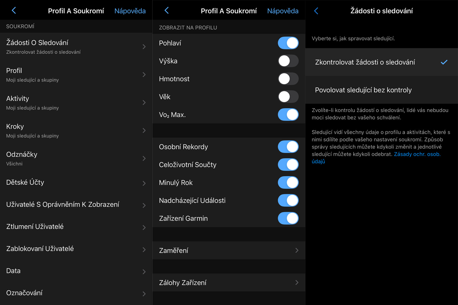Tap chevron beside Dětské Účty
458x305 pixels.
click(x=144, y=183)
